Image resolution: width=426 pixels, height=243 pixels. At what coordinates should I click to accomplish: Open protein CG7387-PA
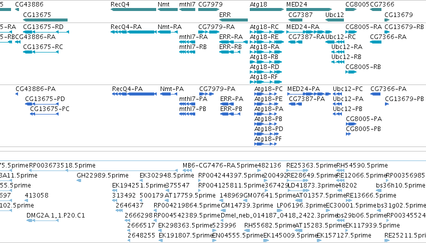click(x=295, y=104)
